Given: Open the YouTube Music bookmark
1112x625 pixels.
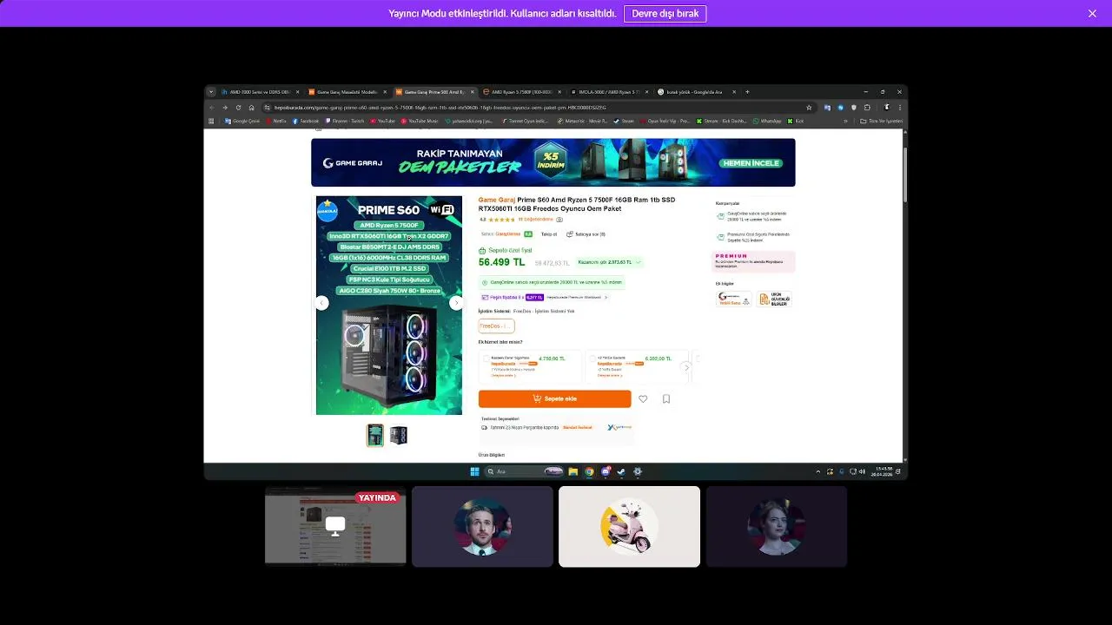Looking at the screenshot, I should click(419, 121).
